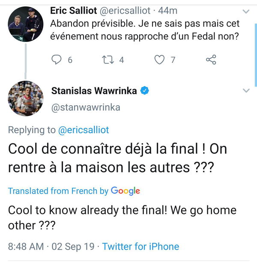257x262 pixels.
Task: Click Translated from French by text
Action: pyautogui.click(x=58, y=191)
